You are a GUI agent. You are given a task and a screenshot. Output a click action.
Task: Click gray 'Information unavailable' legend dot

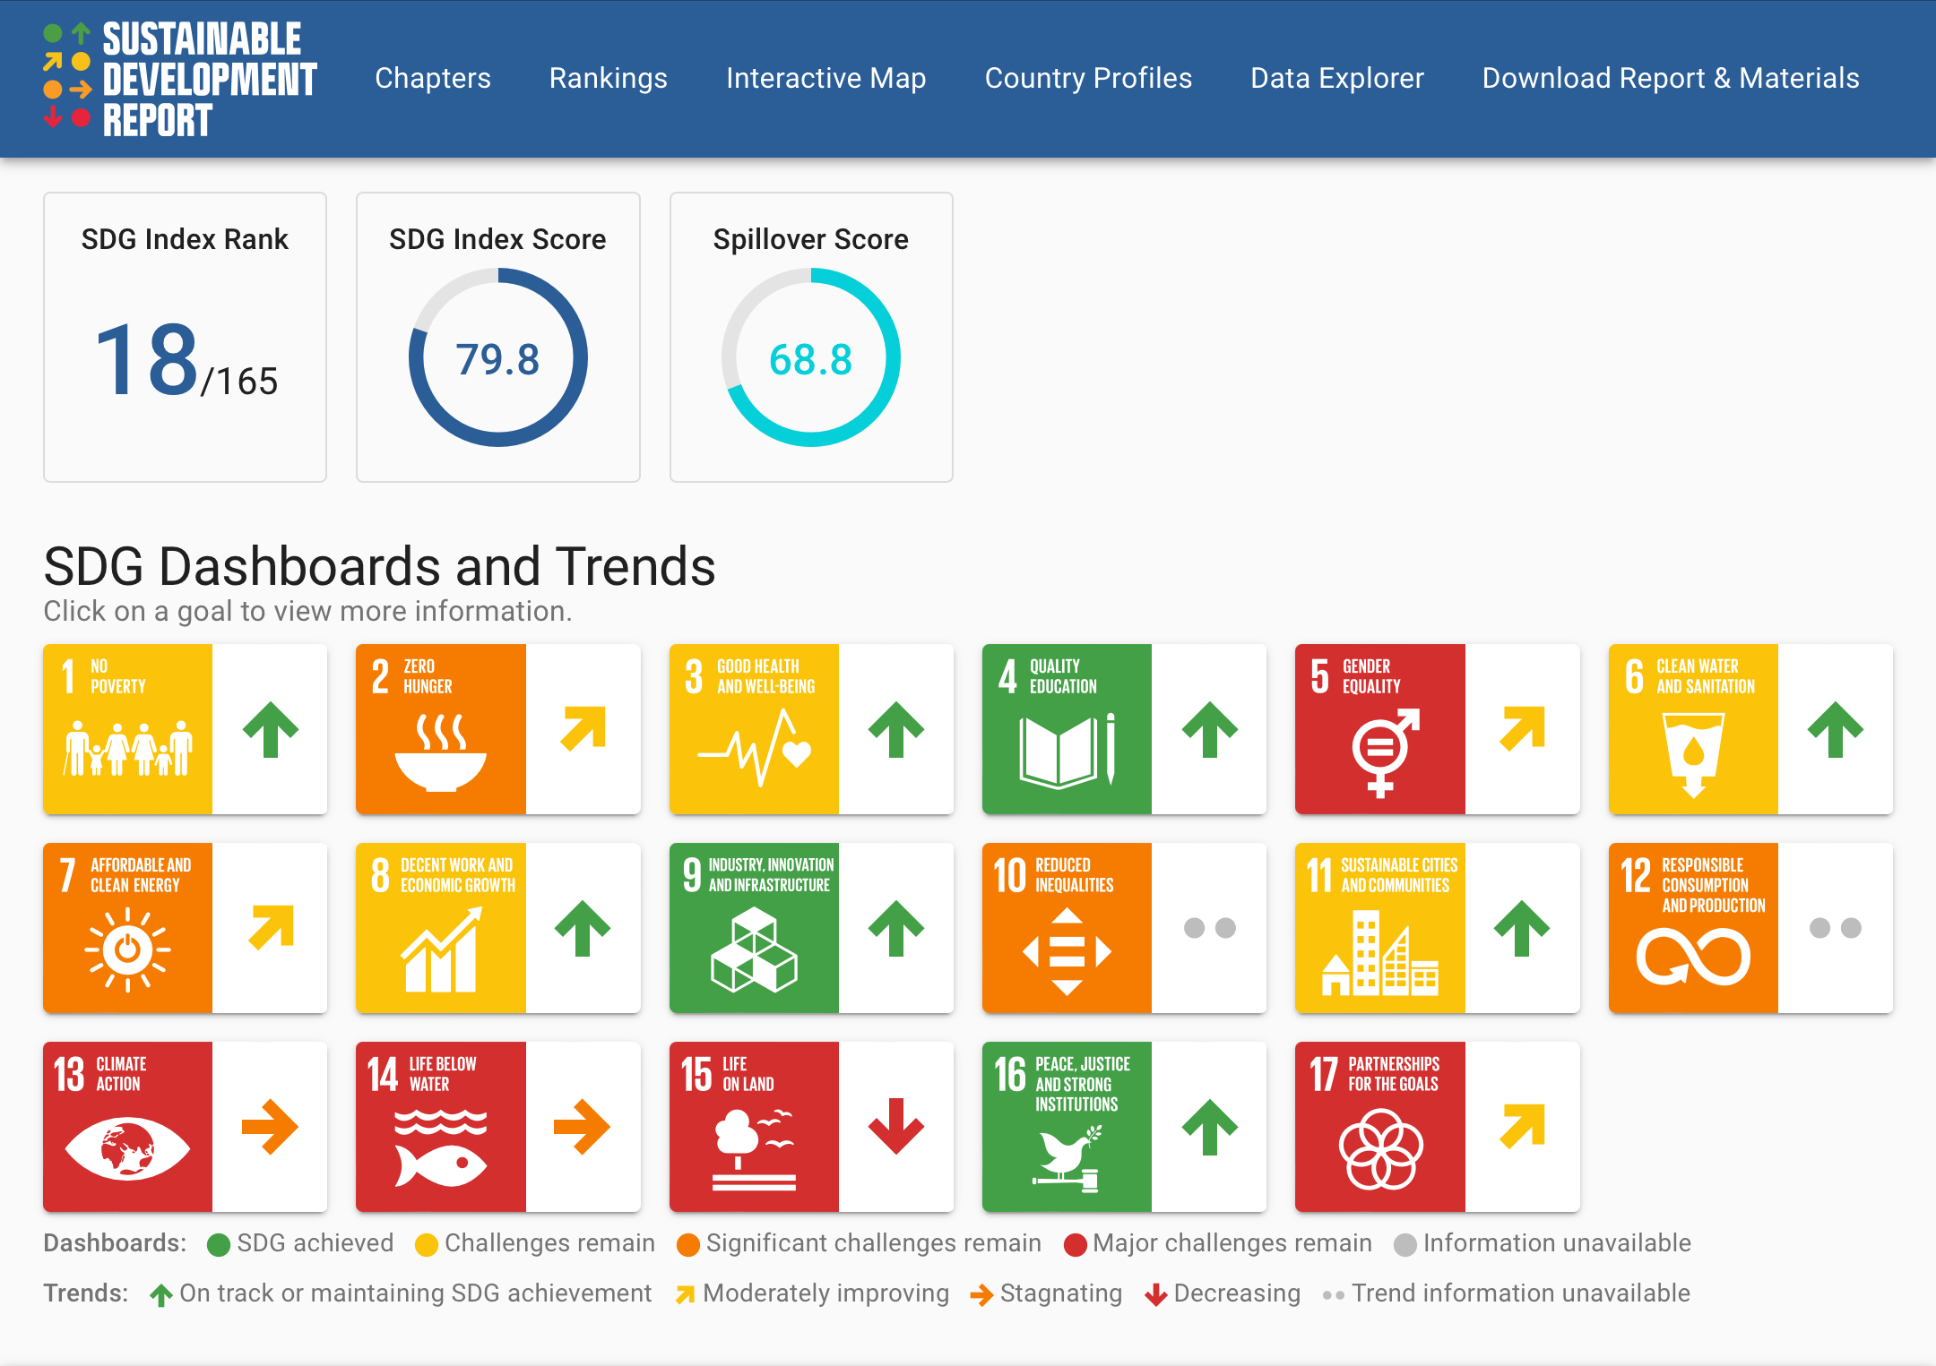(1405, 1244)
